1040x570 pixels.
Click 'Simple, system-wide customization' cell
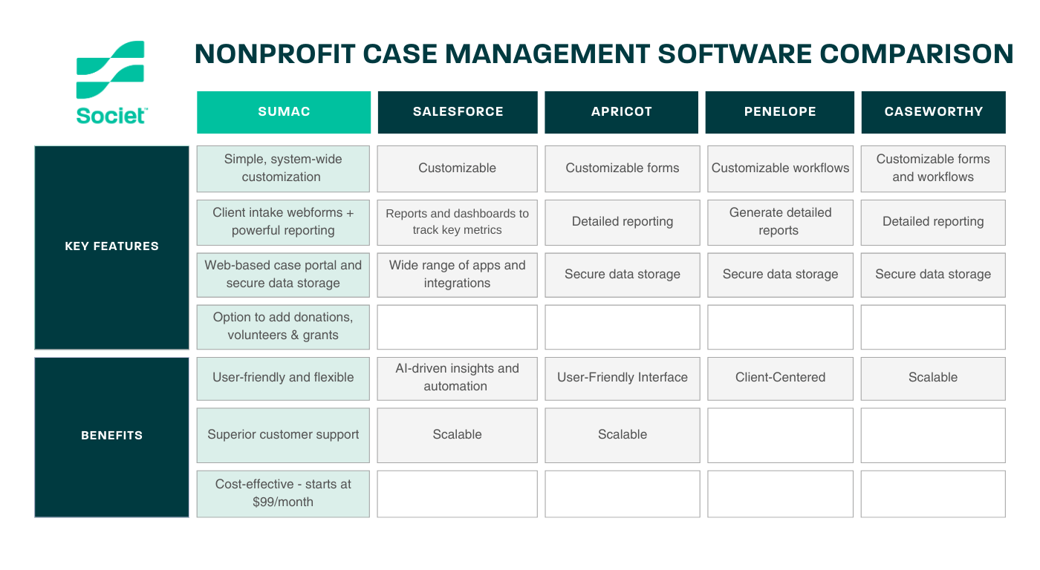tap(283, 168)
